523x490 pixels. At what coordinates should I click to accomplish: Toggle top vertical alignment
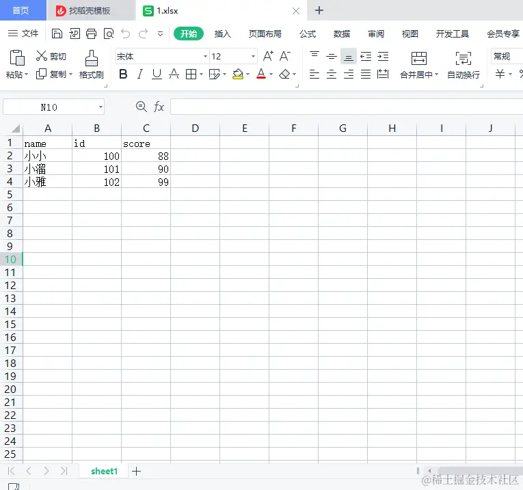tap(314, 56)
